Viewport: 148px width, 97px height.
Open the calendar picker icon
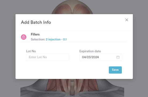pos(118,57)
